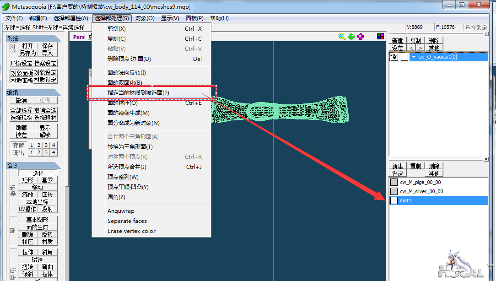
Task: Collapse the 编辑 panel section header
Action: click(x=33, y=92)
